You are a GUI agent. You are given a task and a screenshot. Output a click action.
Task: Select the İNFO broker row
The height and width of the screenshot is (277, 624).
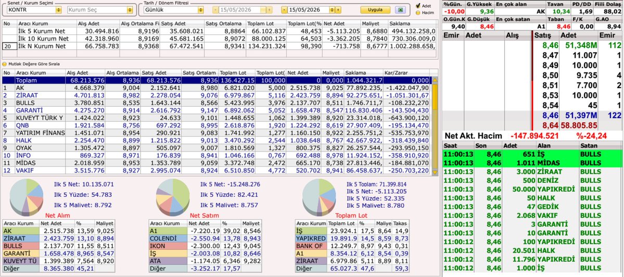tap(216, 156)
